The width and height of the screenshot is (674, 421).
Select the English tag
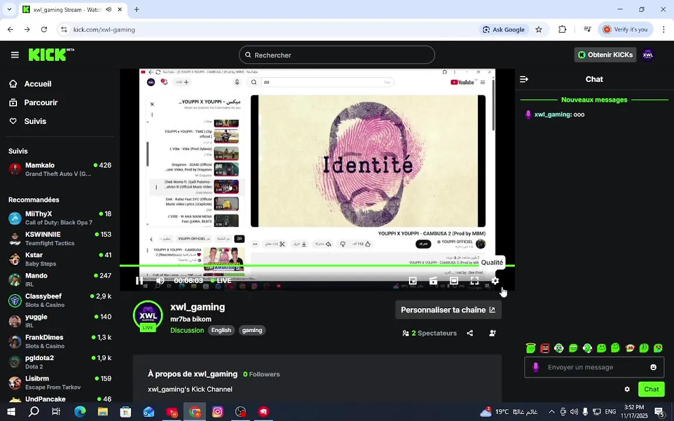click(x=221, y=330)
